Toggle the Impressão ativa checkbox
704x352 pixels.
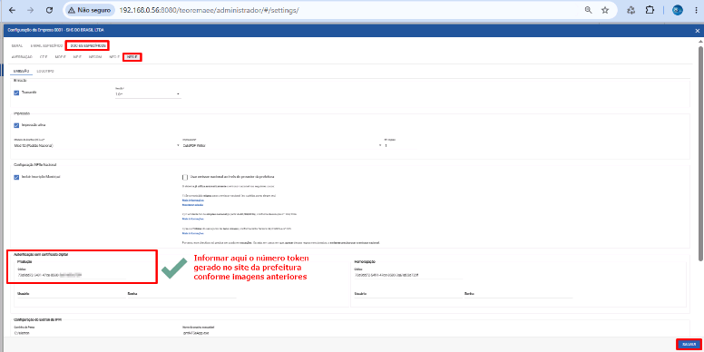16,125
